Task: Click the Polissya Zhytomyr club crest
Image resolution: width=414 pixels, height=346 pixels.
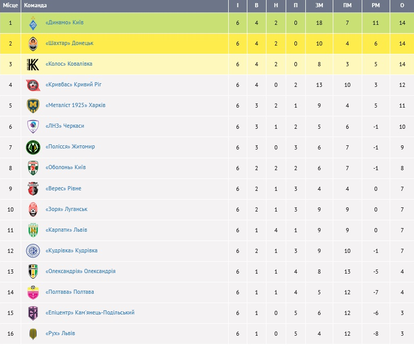Action: click(x=33, y=147)
